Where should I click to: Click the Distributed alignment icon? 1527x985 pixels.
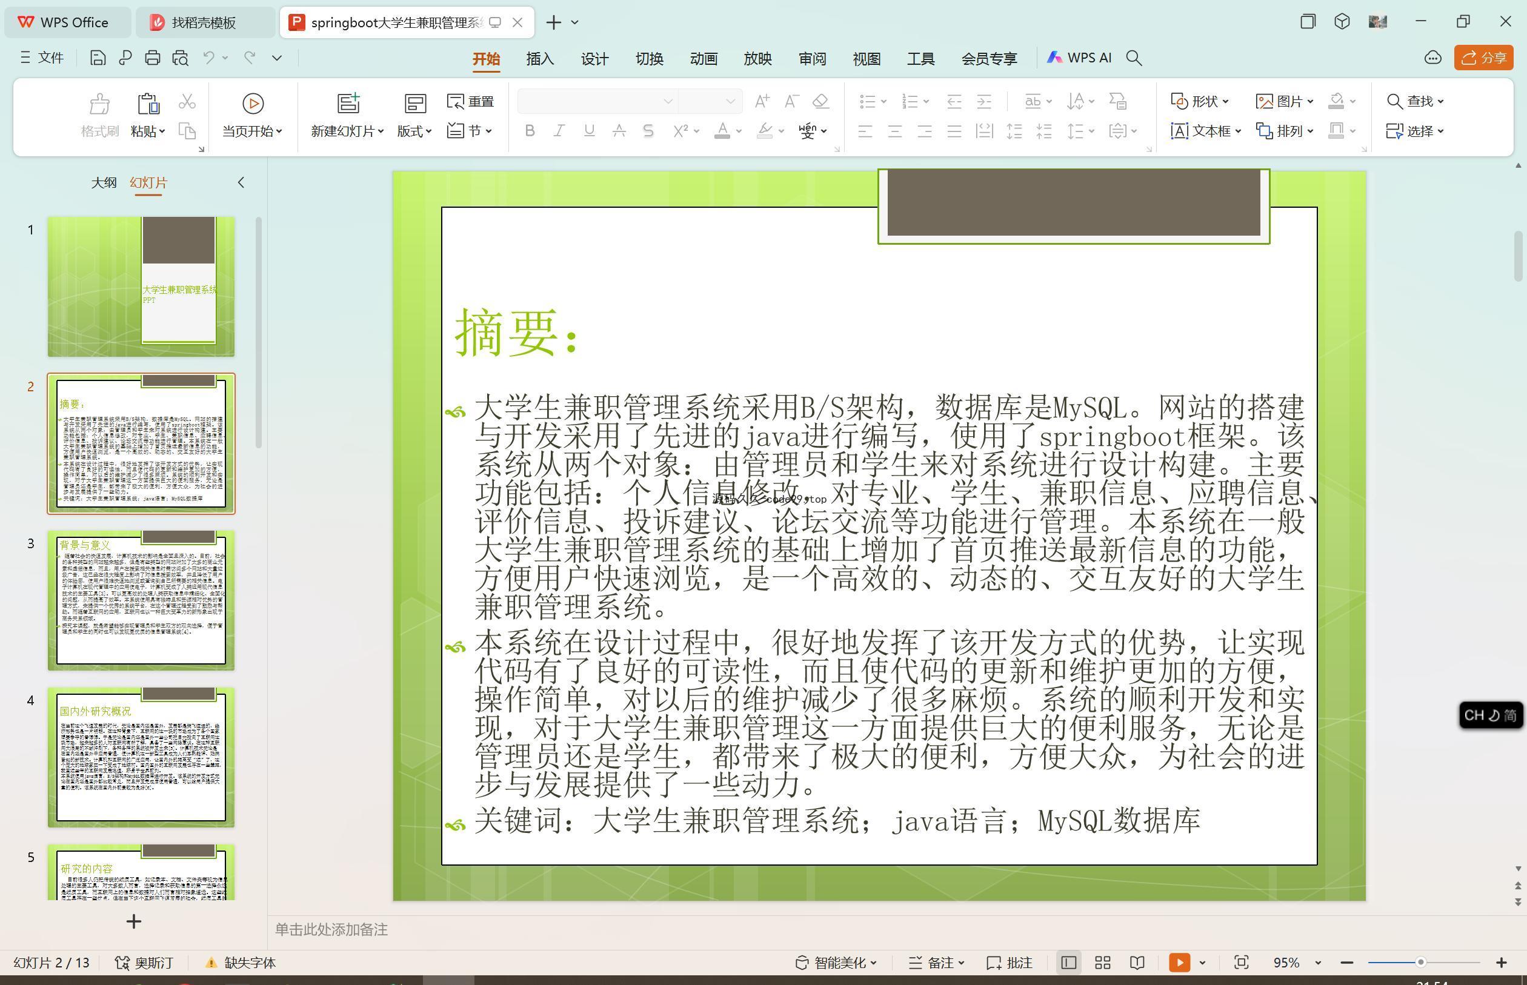(984, 131)
